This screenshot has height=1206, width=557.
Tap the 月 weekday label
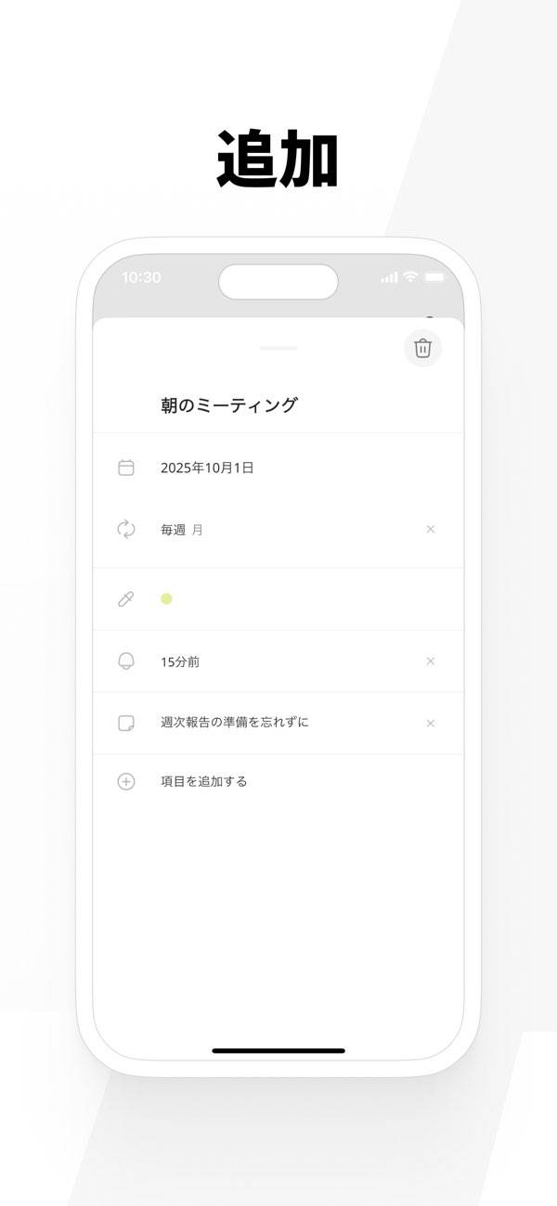pyautogui.click(x=198, y=530)
